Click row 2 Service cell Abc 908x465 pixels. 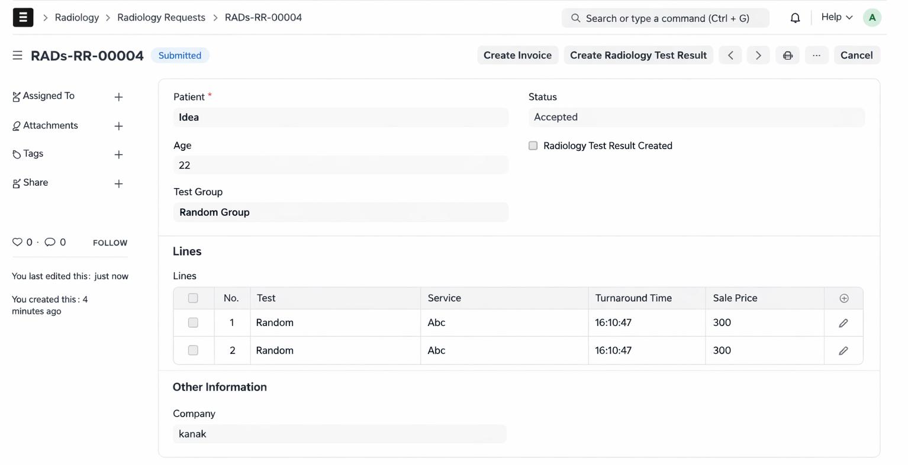coord(504,350)
